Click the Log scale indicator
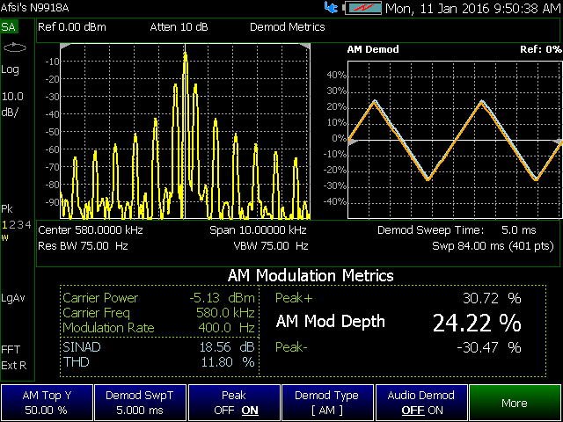The image size is (563, 422). [10, 69]
